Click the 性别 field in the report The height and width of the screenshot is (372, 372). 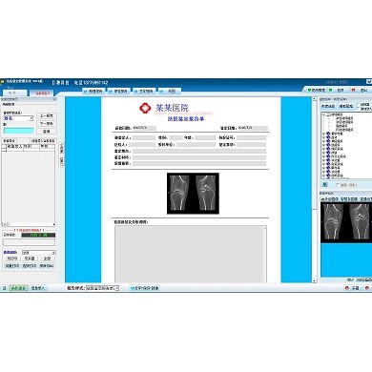point(176,138)
